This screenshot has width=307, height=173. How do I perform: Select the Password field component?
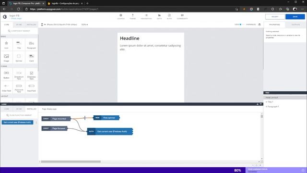click(x=19, y=87)
